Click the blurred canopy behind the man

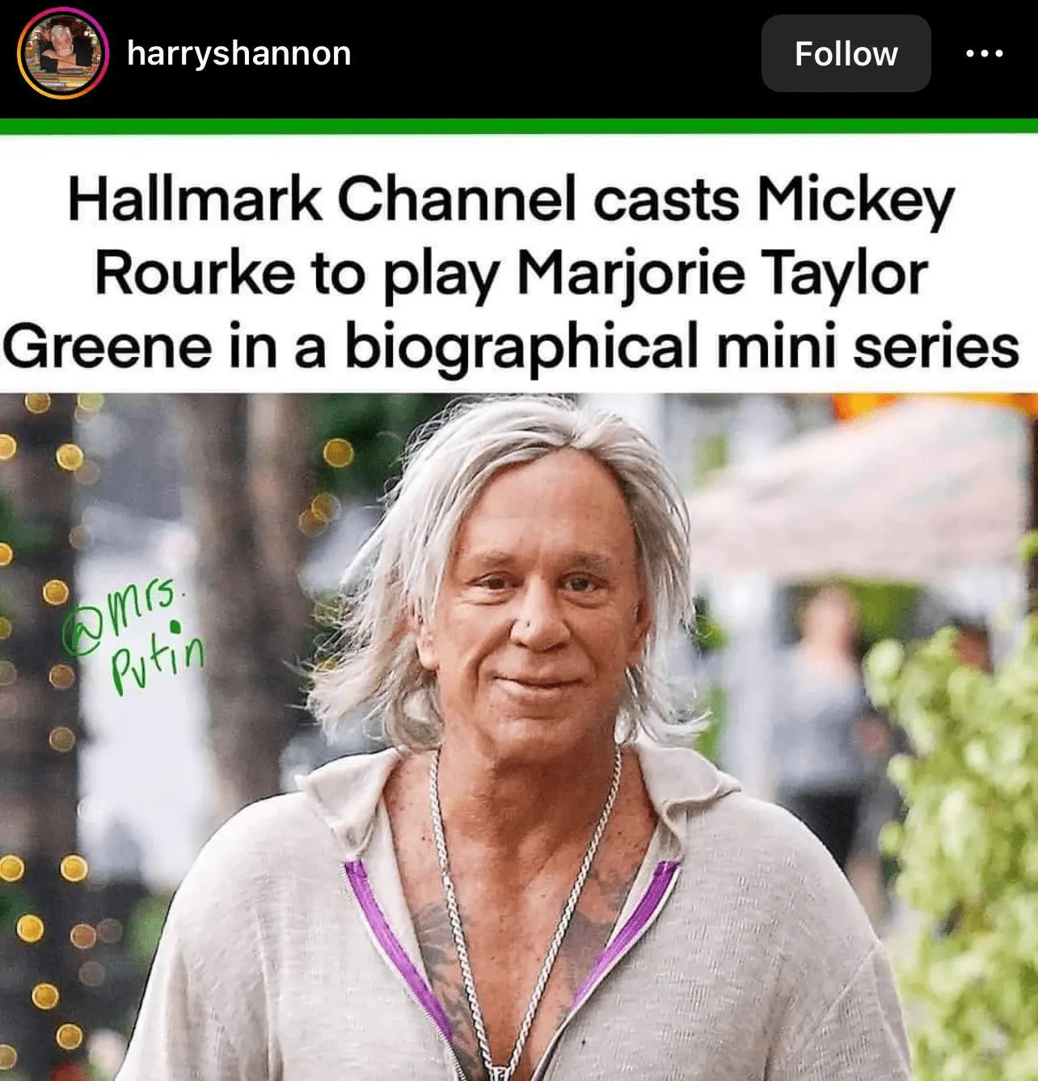coord(857,485)
